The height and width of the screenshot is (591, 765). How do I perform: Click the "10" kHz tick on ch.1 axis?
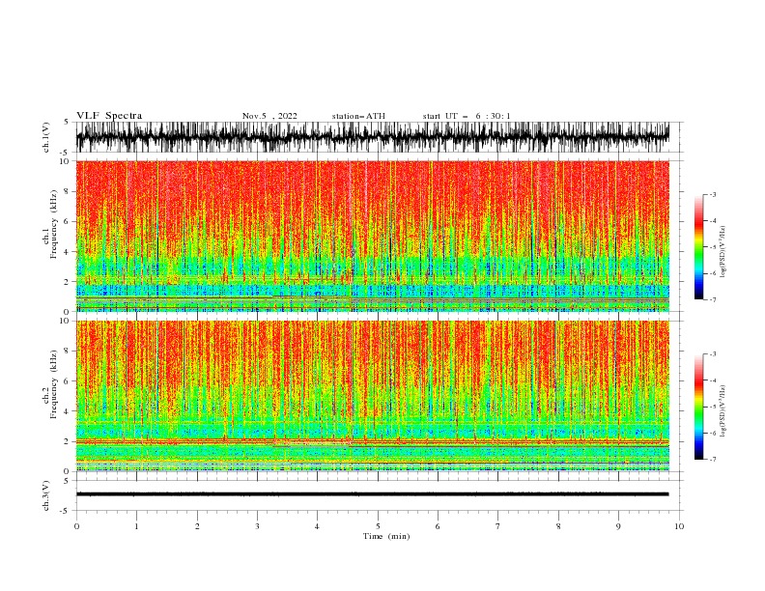(x=66, y=161)
